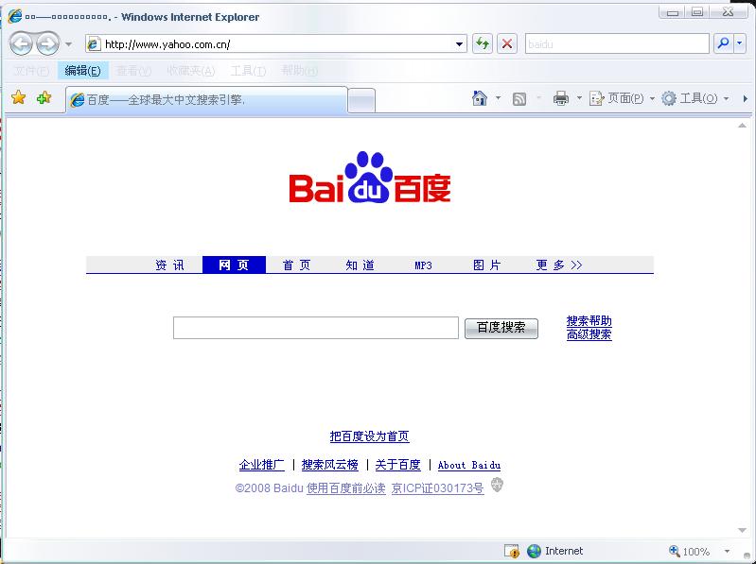
Task: Go back using the Back arrow button
Action: 21,44
